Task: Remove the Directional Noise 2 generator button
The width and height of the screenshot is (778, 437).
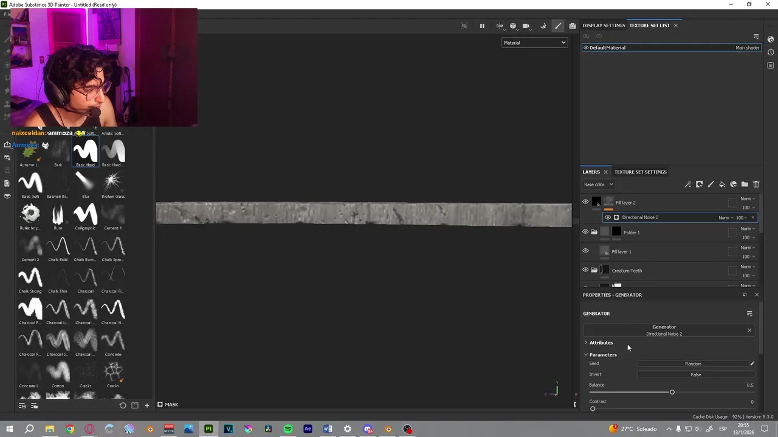Action: tap(749, 330)
